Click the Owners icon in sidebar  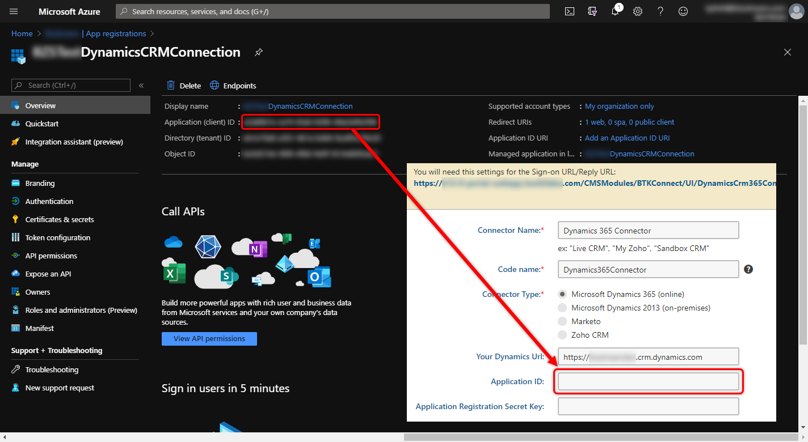pyautogui.click(x=15, y=292)
